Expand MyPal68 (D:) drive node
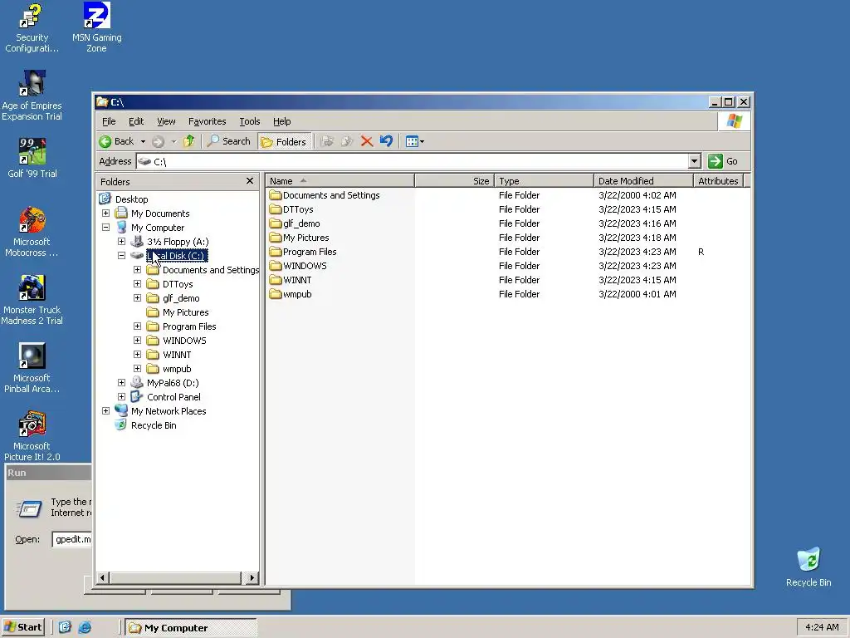The image size is (850, 638). tap(121, 382)
